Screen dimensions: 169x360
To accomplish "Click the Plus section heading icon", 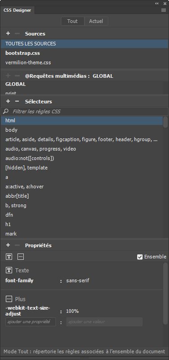I will click(9, 299).
